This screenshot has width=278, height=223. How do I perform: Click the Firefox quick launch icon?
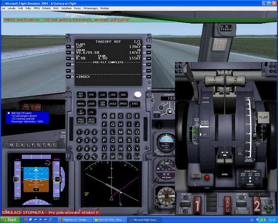[25, 220]
